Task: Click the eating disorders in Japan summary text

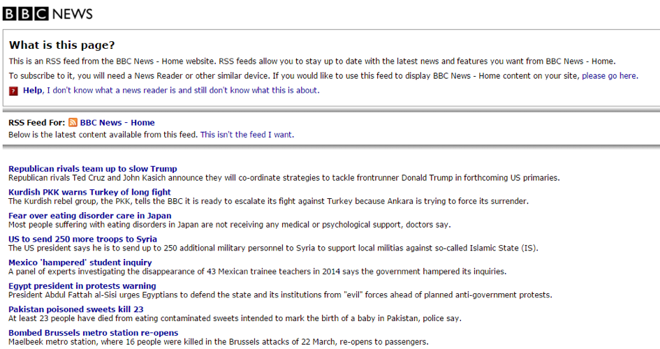Action: (x=229, y=225)
